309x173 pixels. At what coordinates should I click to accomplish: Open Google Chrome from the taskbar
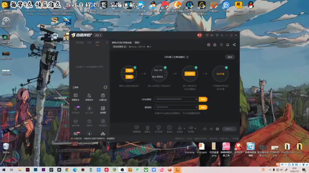pyautogui.click(x=67, y=170)
